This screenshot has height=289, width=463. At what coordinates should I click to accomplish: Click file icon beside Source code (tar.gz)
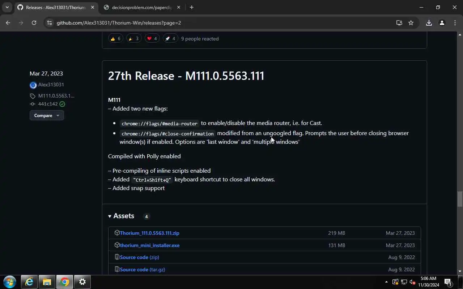[117, 269]
